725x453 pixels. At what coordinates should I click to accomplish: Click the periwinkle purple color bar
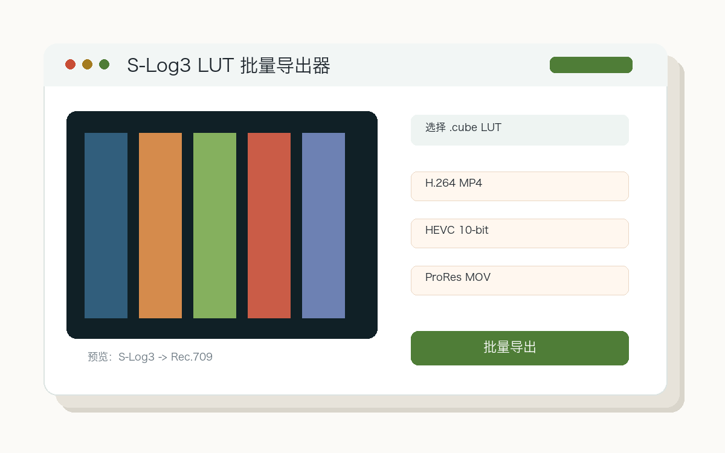323,225
